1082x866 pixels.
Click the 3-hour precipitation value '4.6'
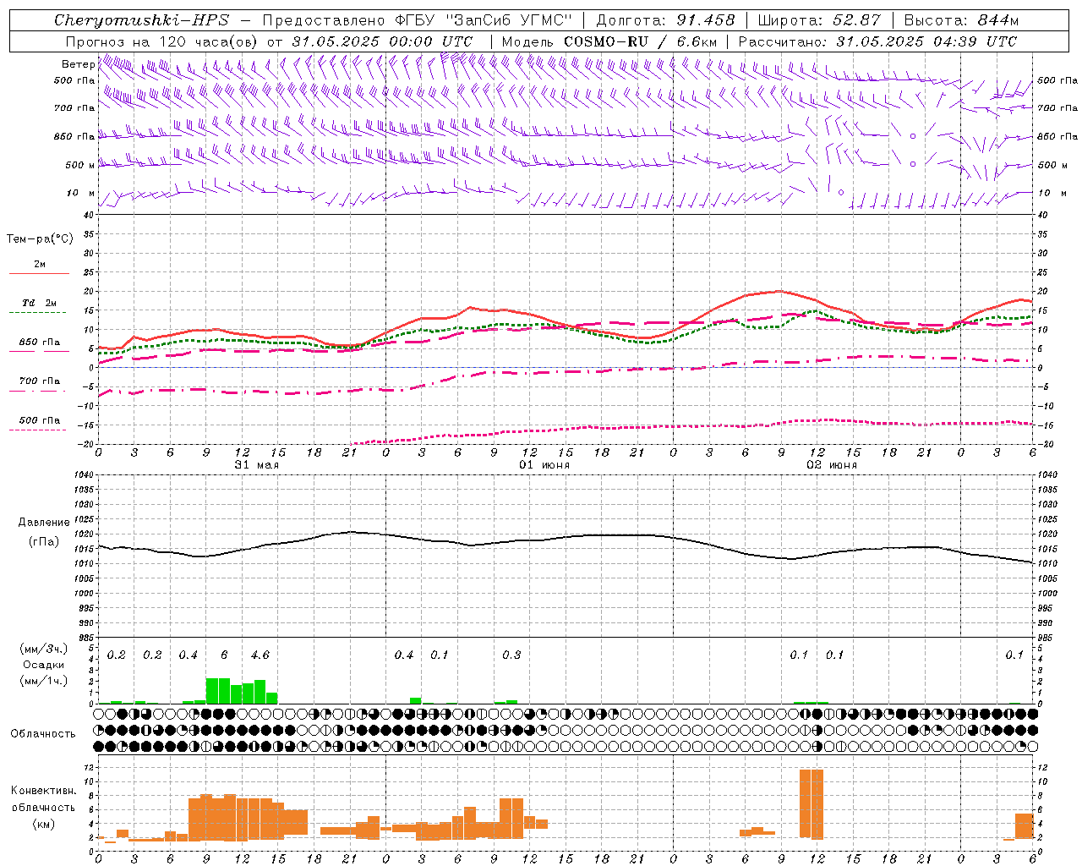pos(260,655)
